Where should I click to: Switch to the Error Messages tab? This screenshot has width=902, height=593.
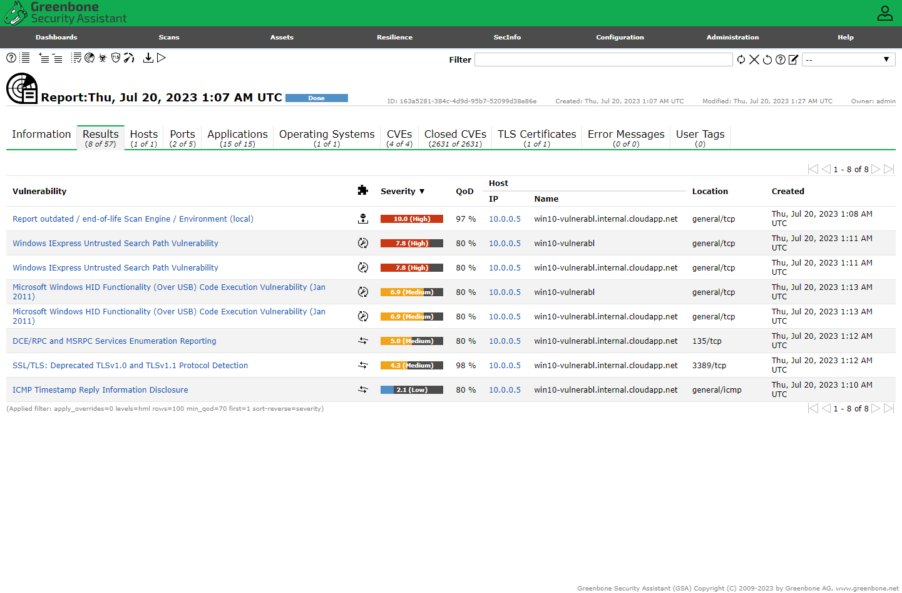click(x=626, y=138)
